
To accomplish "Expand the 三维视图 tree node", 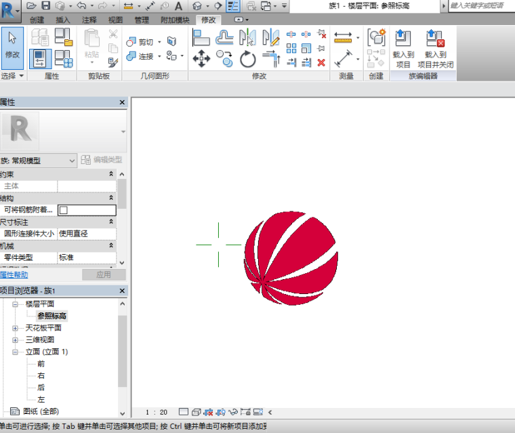I will [16, 339].
